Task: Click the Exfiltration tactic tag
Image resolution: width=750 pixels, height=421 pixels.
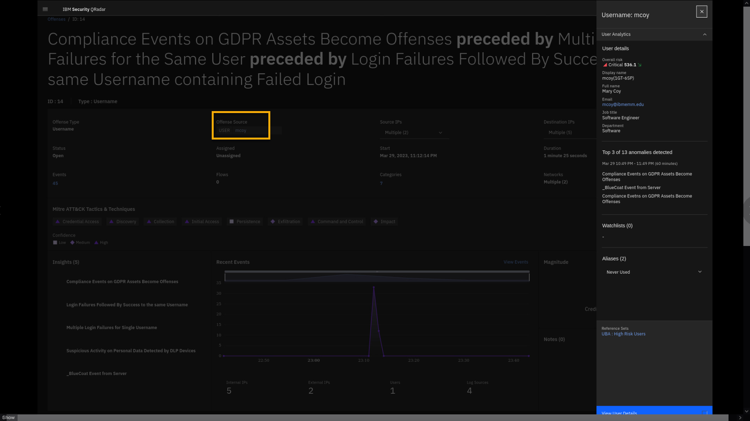Action: click(285, 221)
